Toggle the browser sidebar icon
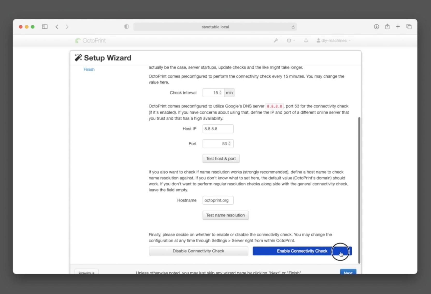The image size is (431, 294). click(45, 27)
